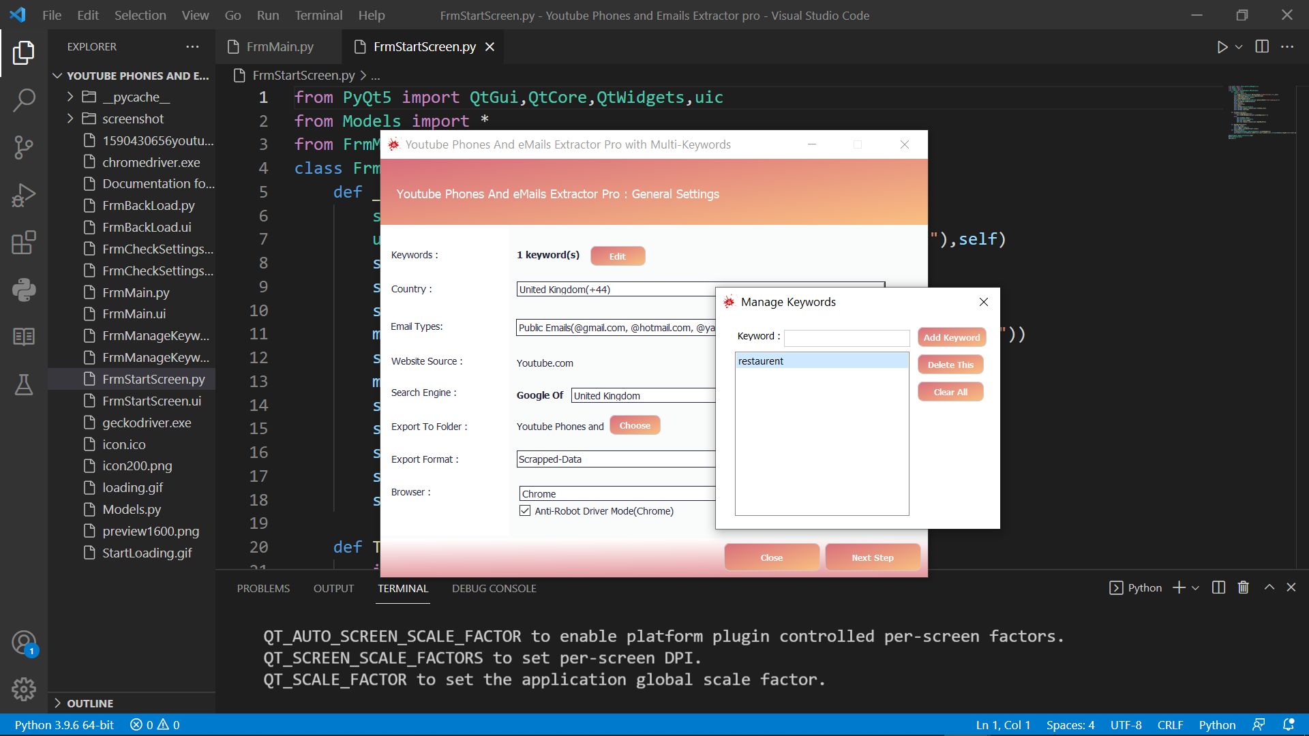This screenshot has width=1309, height=736.
Task: Click the editor minimap
Action: tap(1261, 112)
